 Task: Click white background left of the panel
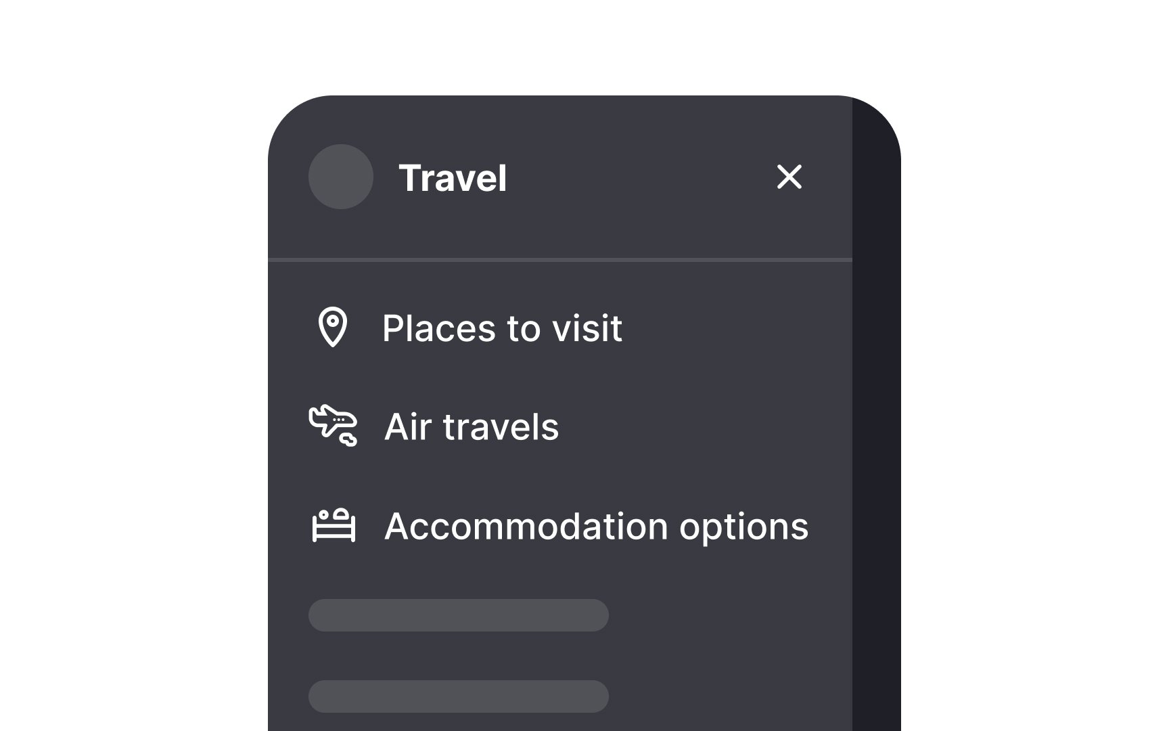point(135,406)
